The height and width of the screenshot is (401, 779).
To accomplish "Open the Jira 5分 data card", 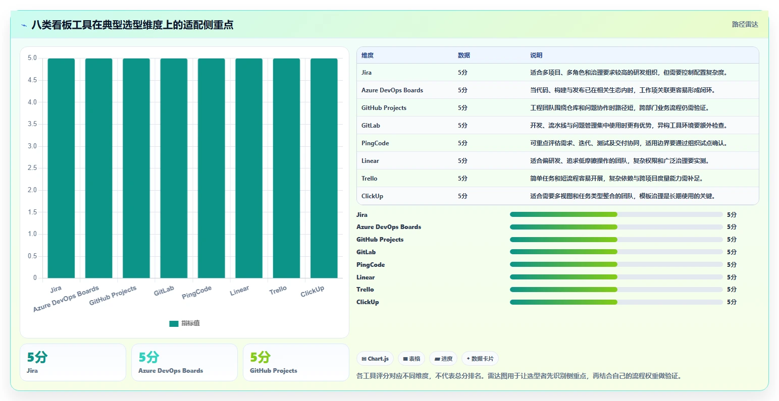I will click(x=73, y=363).
